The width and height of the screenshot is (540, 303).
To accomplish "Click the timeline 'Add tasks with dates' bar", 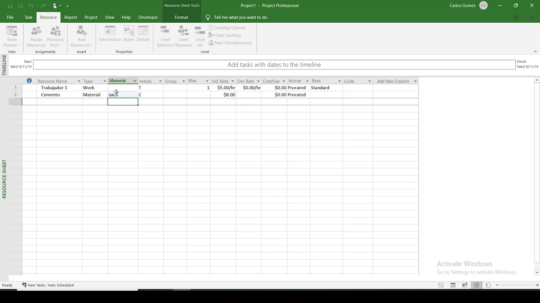I will point(274,65).
